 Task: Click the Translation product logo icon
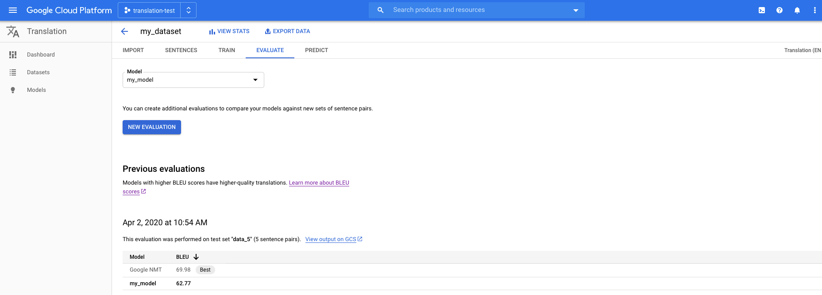[x=13, y=31]
